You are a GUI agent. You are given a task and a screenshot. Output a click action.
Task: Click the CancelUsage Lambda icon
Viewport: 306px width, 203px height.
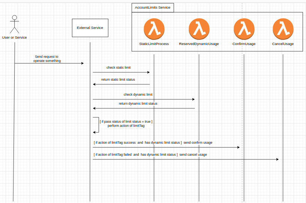(283, 29)
